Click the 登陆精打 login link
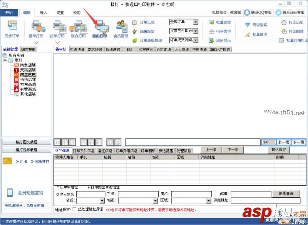The width and height of the screenshot is (308, 225). [40, 161]
